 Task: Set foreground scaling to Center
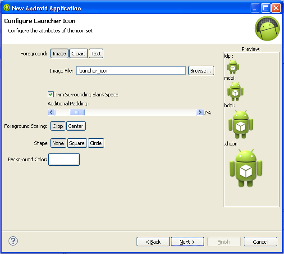tap(76, 126)
